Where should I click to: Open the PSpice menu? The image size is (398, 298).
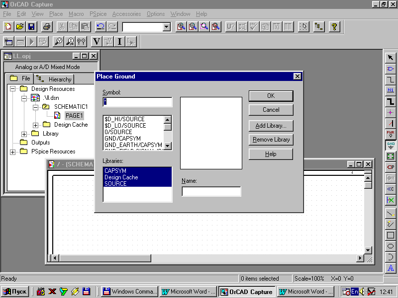(98, 14)
